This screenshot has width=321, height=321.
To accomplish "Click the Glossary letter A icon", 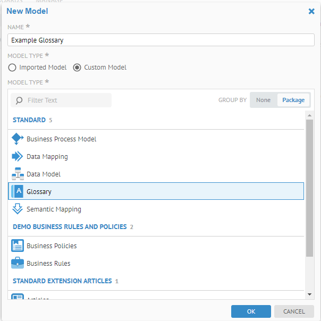I will point(18,191).
